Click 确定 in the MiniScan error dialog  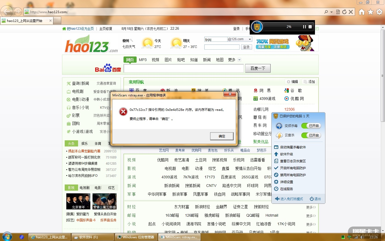[x=222, y=136]
